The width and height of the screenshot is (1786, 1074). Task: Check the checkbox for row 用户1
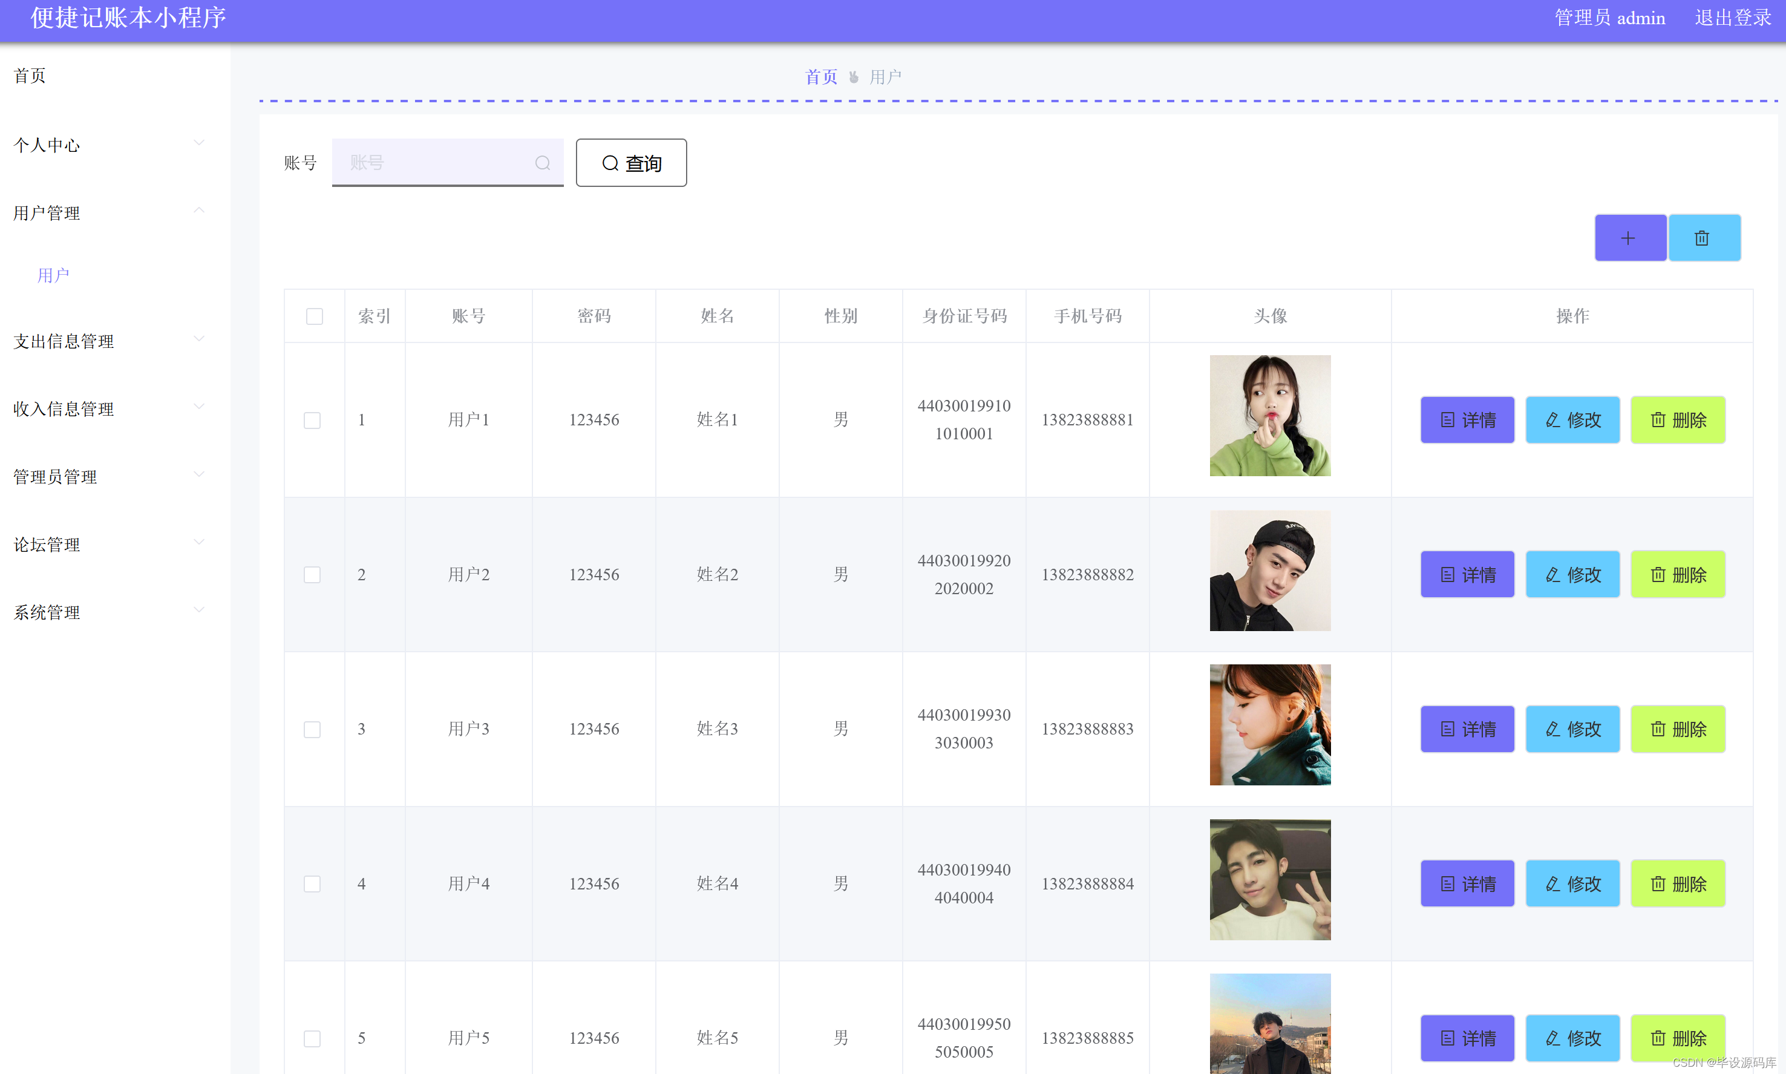click(x=312, y=421)
